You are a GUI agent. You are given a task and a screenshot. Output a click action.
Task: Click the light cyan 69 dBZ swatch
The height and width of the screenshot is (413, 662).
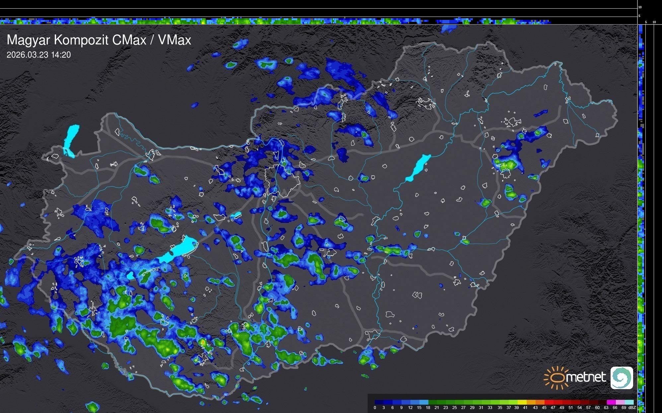coord(629,402)
